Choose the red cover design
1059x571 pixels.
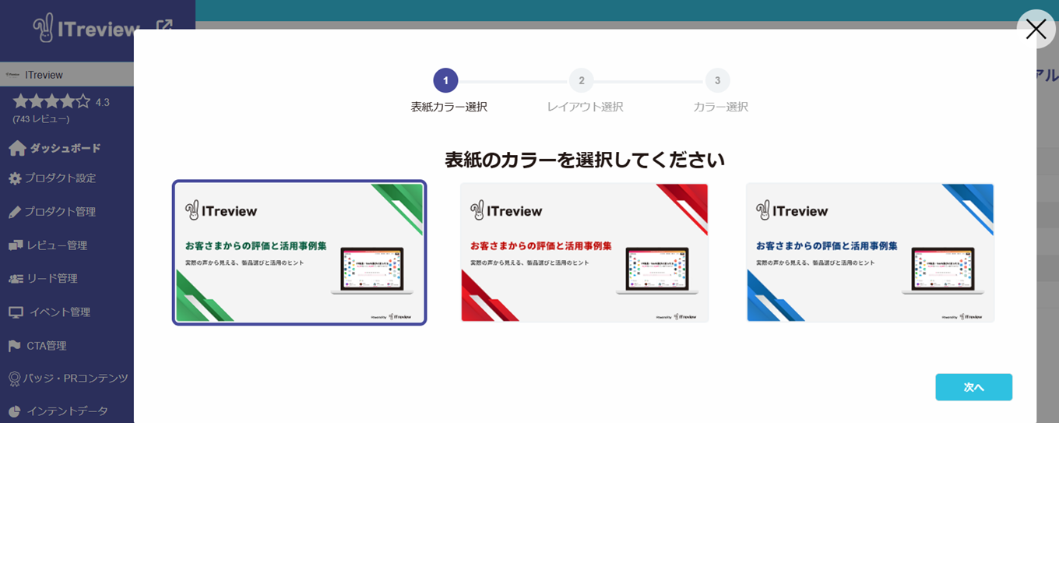pyautogui.click(x=584, y=252)
